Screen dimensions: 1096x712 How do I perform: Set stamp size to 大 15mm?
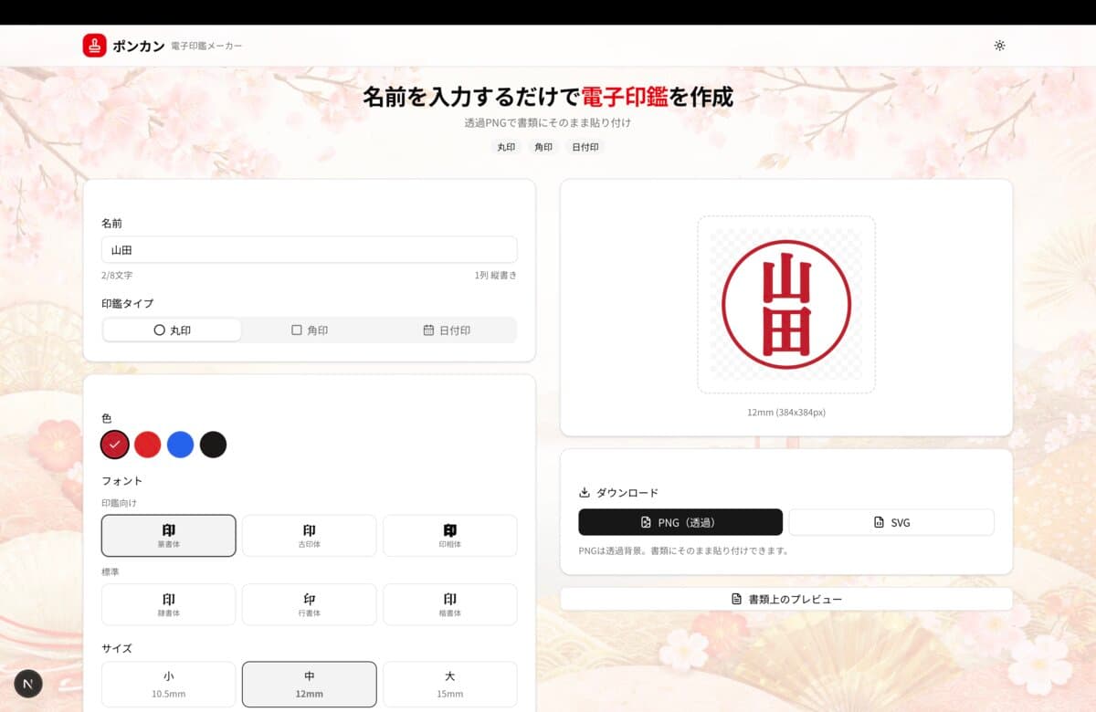(x=449, y=684)
